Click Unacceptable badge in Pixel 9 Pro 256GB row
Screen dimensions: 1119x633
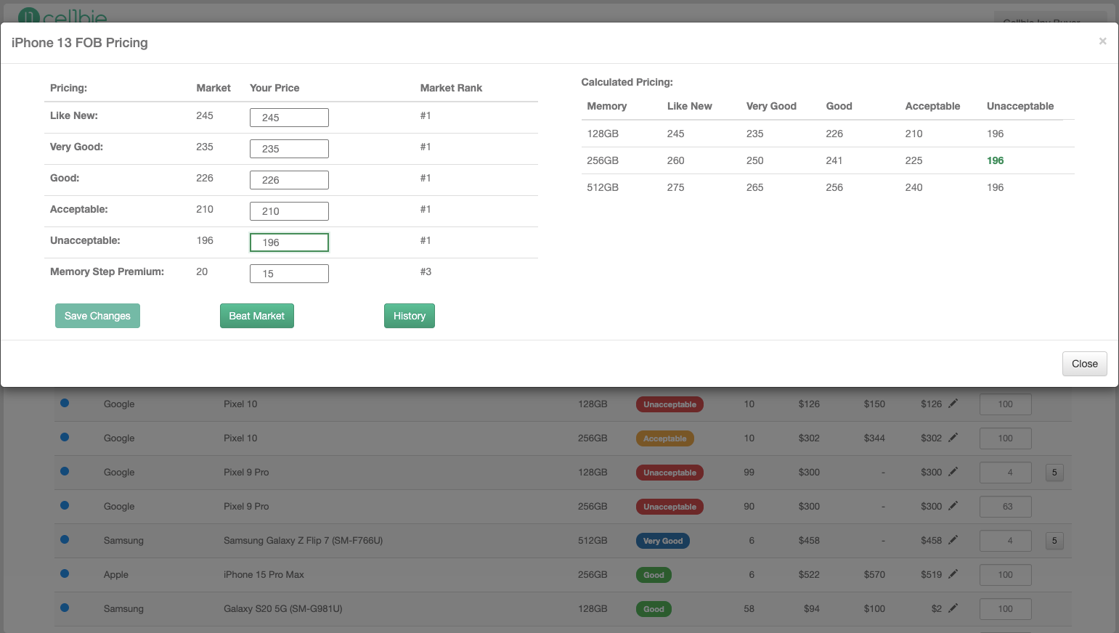coord(670,507)
